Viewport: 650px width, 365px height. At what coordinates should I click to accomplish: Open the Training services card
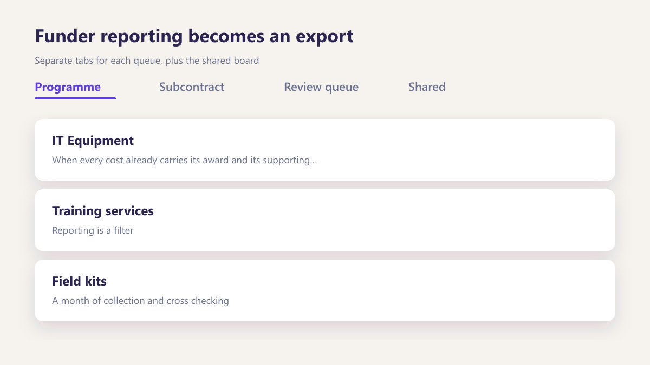tap(325, 220)
